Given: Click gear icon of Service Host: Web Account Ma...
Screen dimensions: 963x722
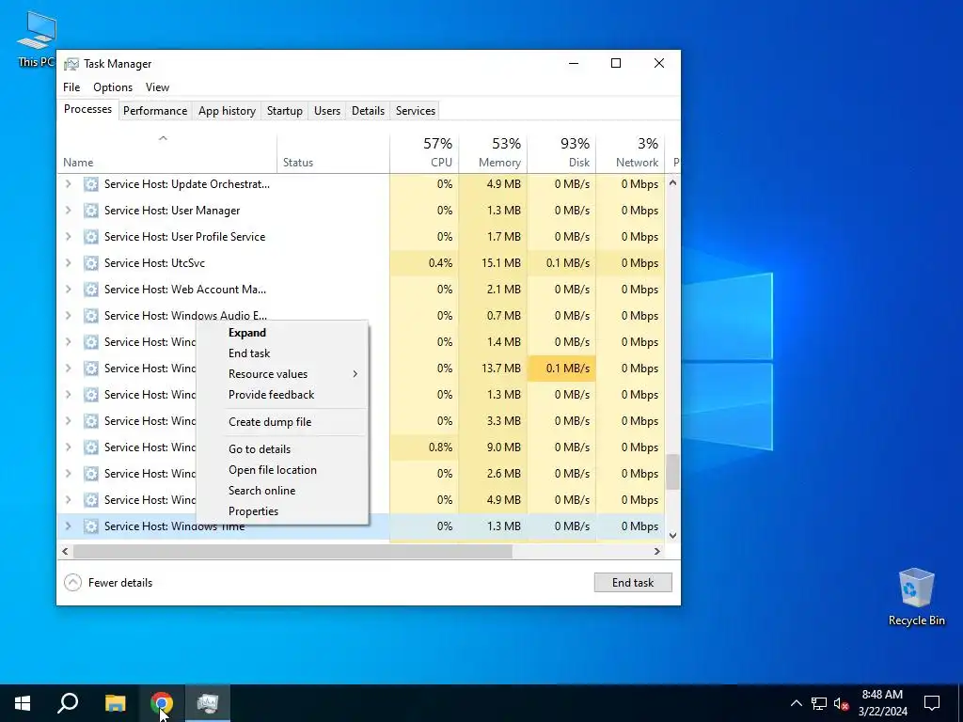Looking at the screenshot, I should click(91, 290).
